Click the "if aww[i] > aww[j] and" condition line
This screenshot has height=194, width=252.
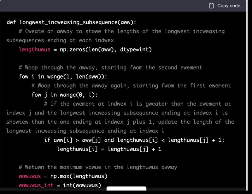[x=134, y=140]
